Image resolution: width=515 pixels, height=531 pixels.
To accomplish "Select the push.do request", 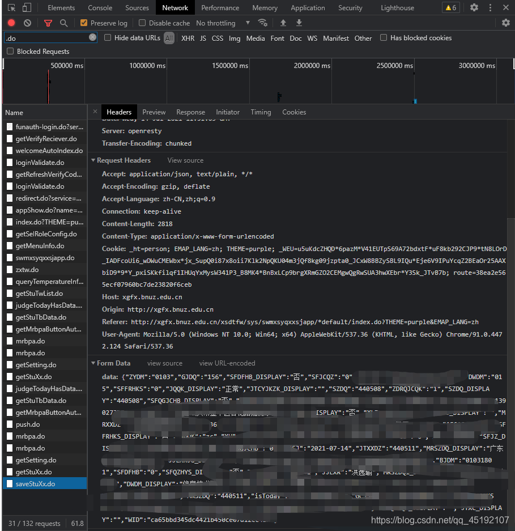I will (45, 424).
